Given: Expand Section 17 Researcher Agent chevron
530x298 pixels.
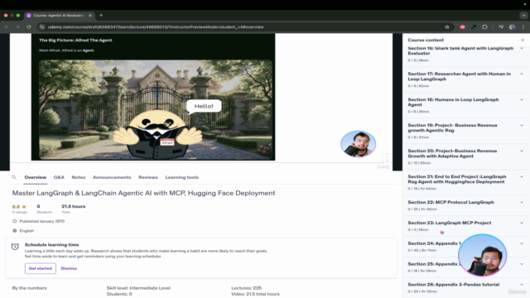Looking at the screenshot, I should 522,74.
